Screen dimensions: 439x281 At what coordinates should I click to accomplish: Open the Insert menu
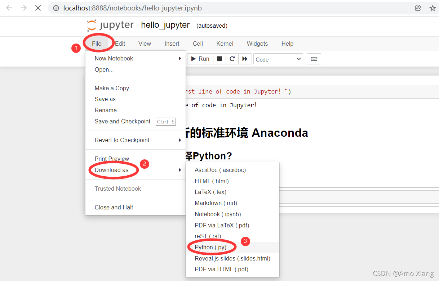(x=172, y=44)
